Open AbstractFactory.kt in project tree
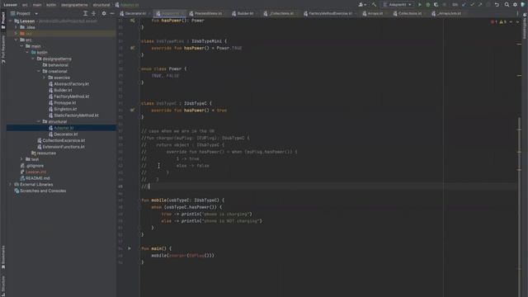 [x=72, y=84]
